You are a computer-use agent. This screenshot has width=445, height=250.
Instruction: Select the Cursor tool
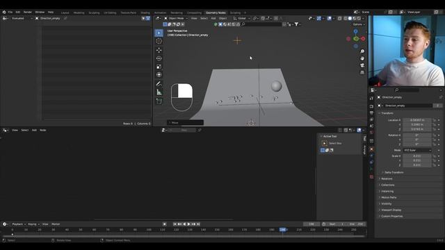pyautogui.click(x=159, y=41)
